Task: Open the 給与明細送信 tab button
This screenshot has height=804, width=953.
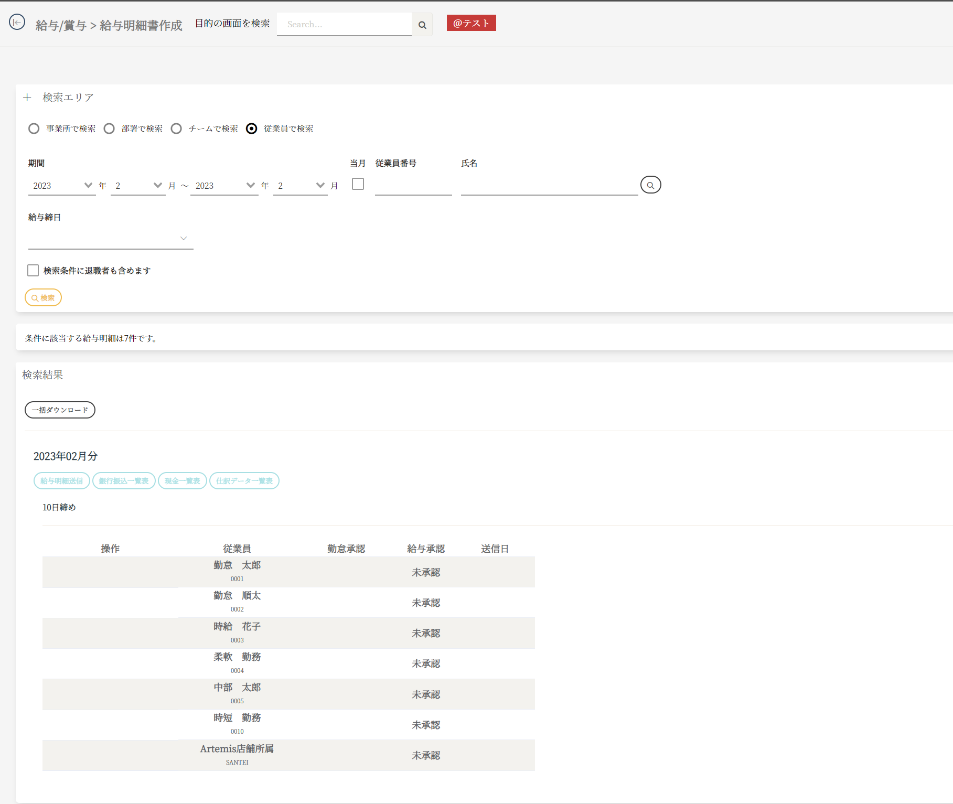Action: pyautogui.click(x=62, y=481)
